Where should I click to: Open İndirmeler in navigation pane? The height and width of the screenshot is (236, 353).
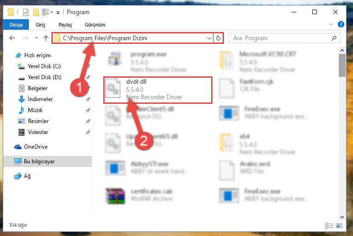[x=40, y=99]
